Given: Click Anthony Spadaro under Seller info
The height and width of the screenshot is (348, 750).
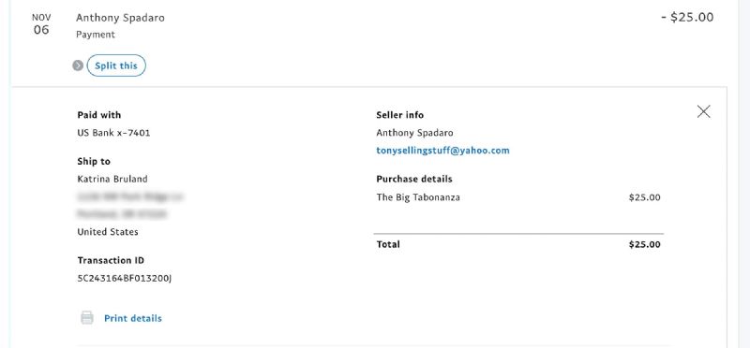Looking at the screenshot, I should 414,133.
